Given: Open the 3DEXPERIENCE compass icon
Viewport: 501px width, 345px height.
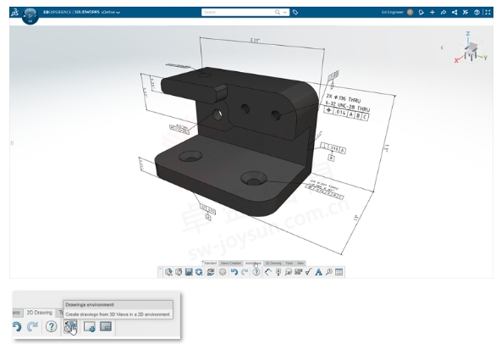Looking at the screenshot, I should click(x=30, y=15).
